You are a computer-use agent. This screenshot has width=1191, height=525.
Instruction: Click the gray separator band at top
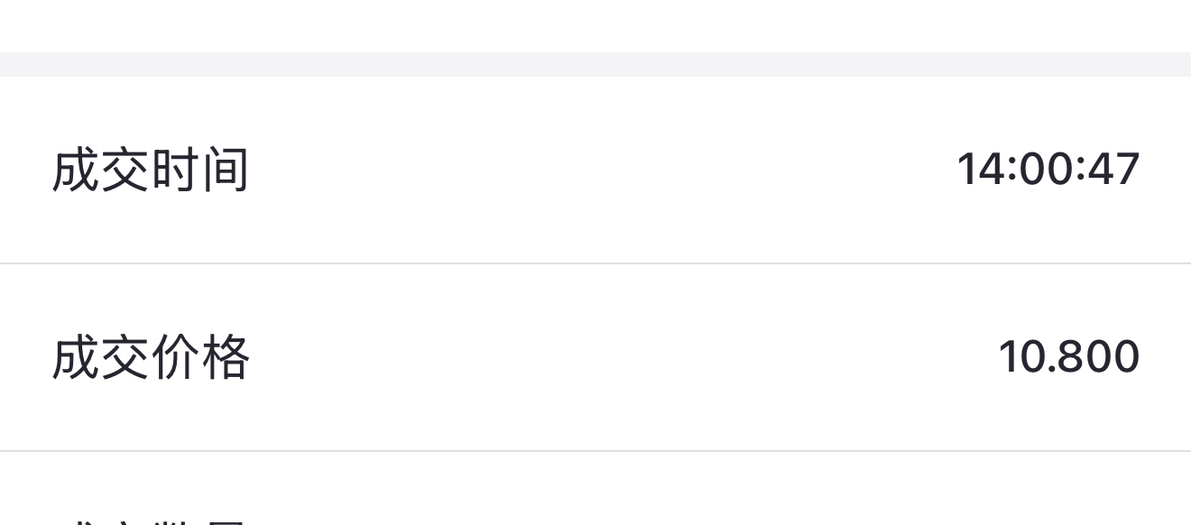595,64
